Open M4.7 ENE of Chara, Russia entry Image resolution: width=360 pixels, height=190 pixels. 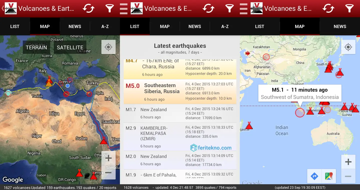pos(180,69)
